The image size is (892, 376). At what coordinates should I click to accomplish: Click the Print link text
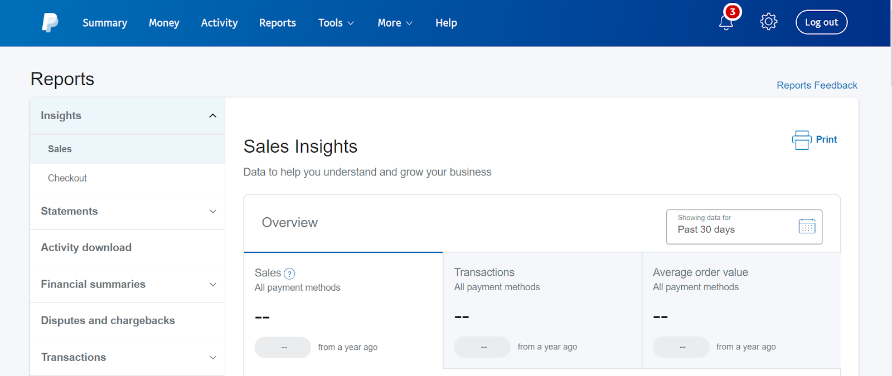[x=826, y=140]
